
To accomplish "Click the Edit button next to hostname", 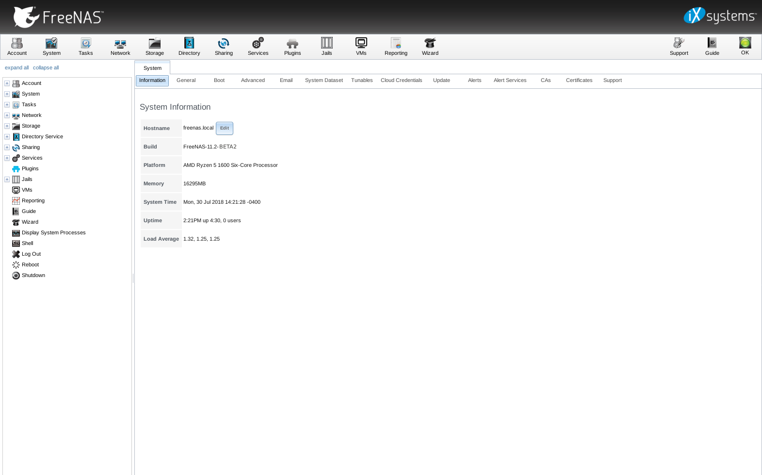I will (x=224, y=128).
